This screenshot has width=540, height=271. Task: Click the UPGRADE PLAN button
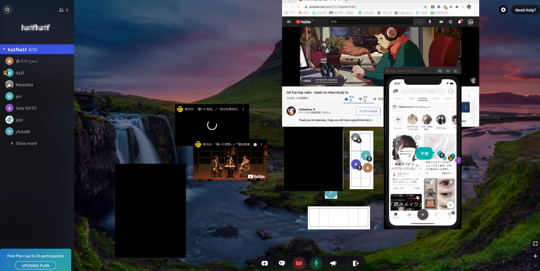click(x=35, y=266)
